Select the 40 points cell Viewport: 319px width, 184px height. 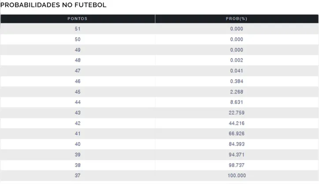pos(78,144)
